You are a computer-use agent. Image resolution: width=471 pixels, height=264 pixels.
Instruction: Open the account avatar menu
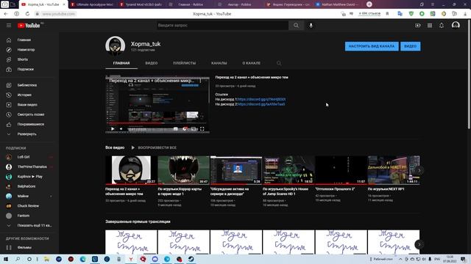(x=456, y=25)
